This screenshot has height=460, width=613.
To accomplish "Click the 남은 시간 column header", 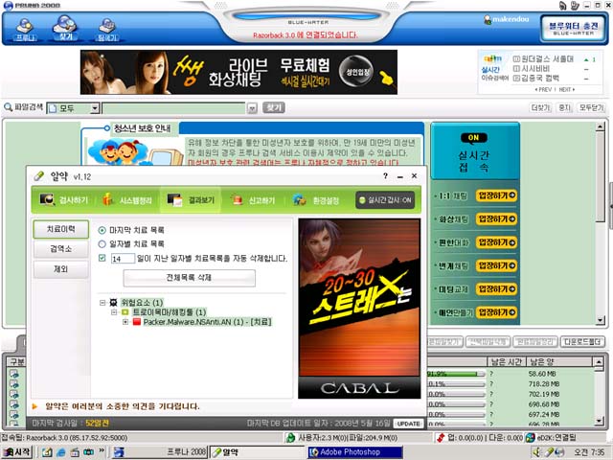I will coord(506,362).
